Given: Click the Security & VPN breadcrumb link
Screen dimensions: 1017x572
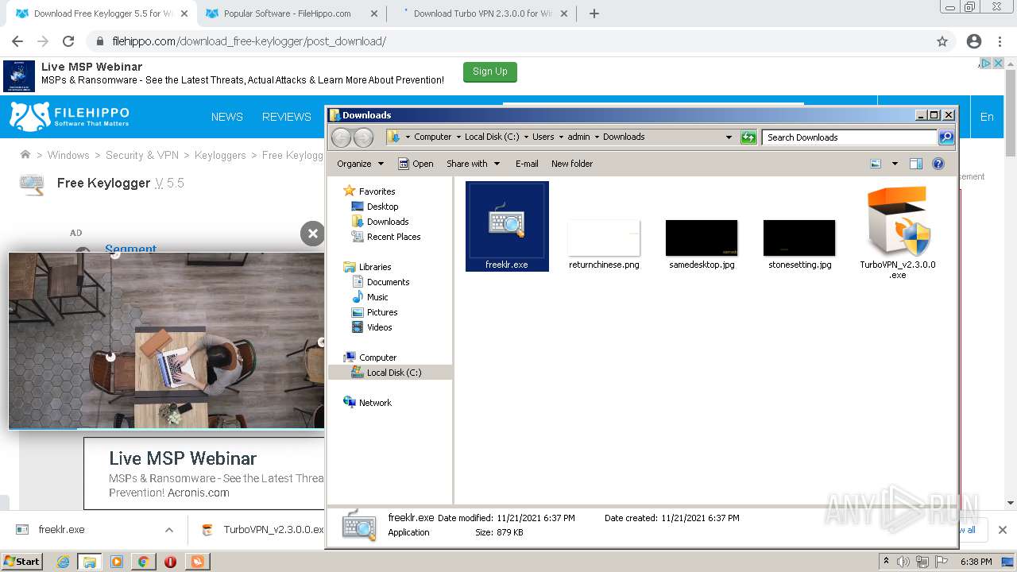Looking at the screenshot, I should point(142,155).
